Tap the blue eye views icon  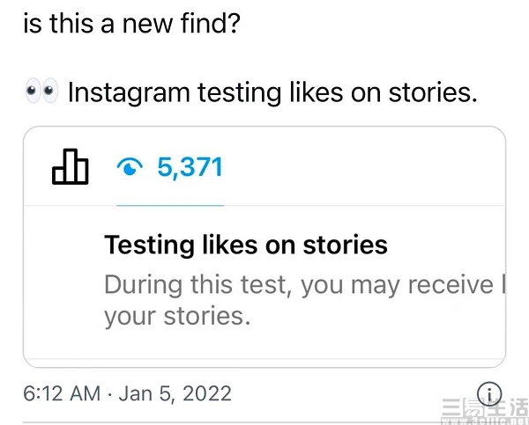[x=130, y=167]
